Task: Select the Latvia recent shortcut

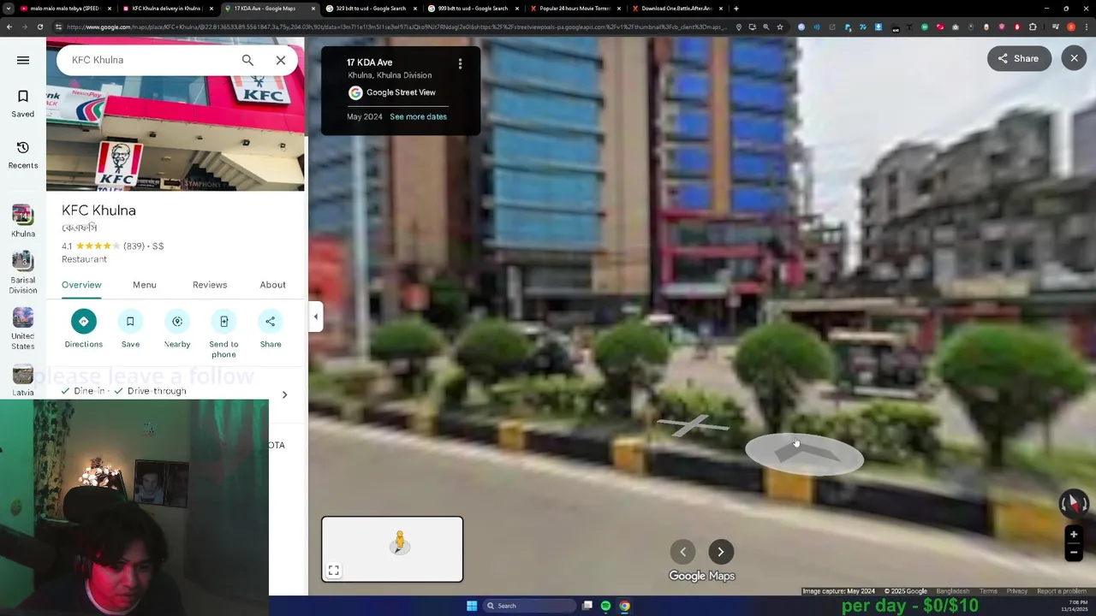Action: (23, 381)
